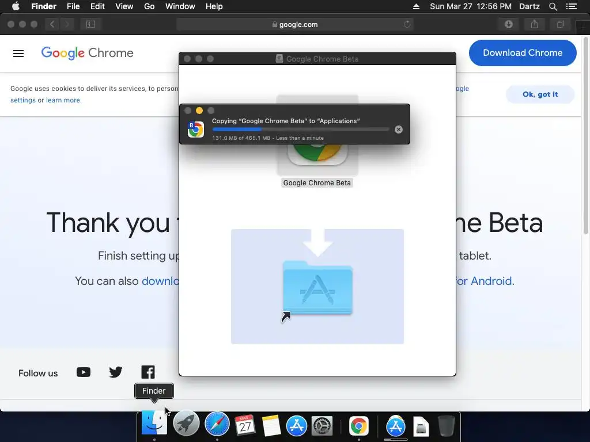The image size is (590, 442).
Task: Open the Apple menu
Action: (x=16, y=6)
